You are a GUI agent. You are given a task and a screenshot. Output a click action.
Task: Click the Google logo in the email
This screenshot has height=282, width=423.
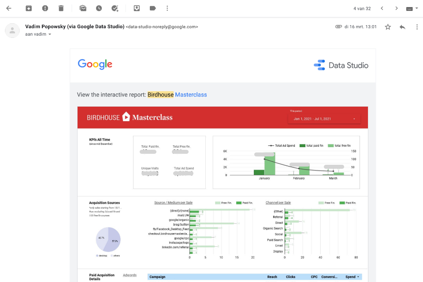[x=95, y=64]
